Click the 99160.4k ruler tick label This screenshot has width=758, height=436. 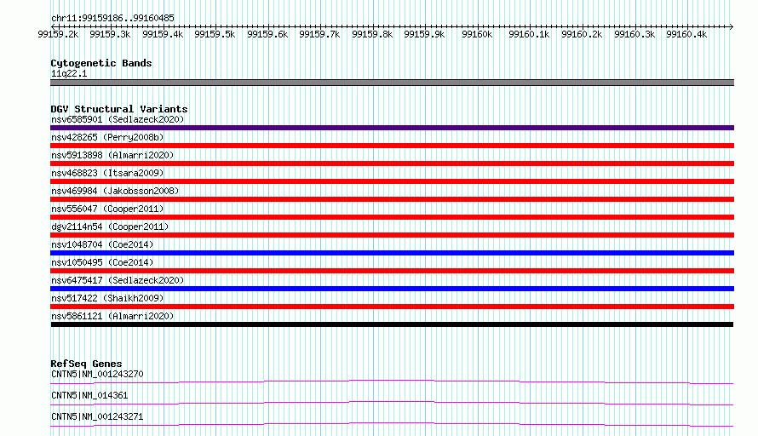click(686, 34)
